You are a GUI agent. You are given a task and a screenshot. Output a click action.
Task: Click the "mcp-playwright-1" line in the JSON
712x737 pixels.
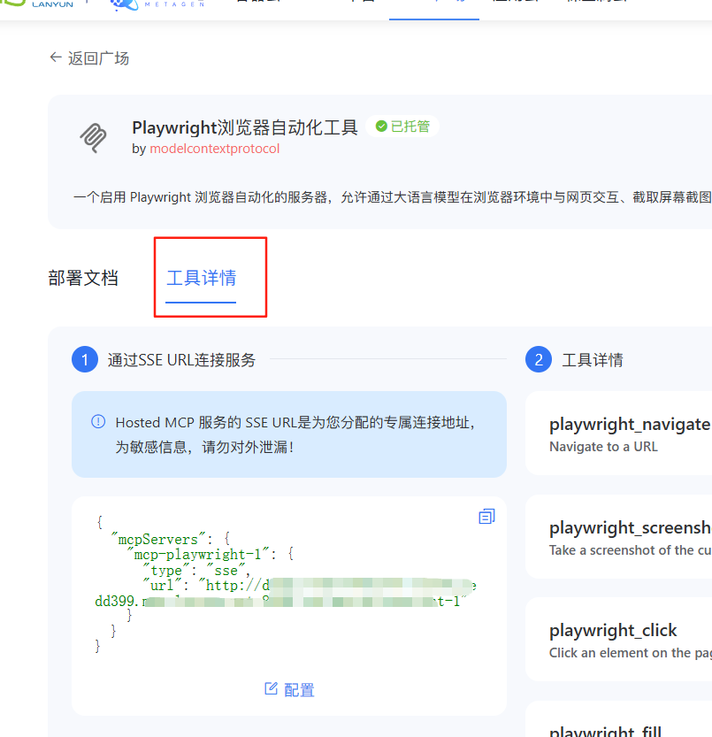coord(211,554)
